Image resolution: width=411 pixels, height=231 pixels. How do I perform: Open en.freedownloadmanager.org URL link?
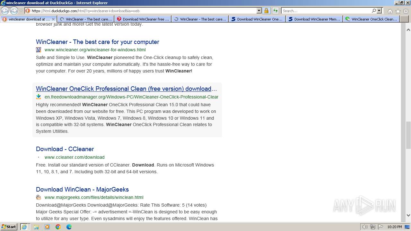click(x=131, y=97)
